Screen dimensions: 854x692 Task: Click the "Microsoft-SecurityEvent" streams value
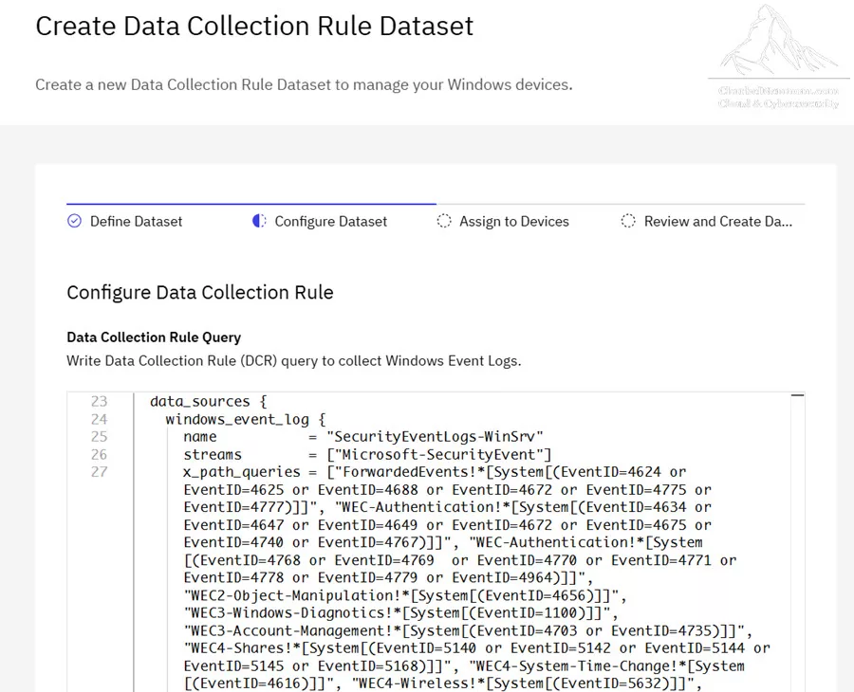pyautogui.click(x=439, y=455)
